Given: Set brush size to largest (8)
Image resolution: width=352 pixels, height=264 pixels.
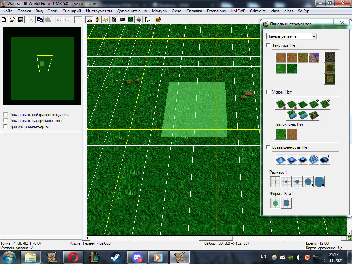Looking at the screenshot, I should (319, 182).
